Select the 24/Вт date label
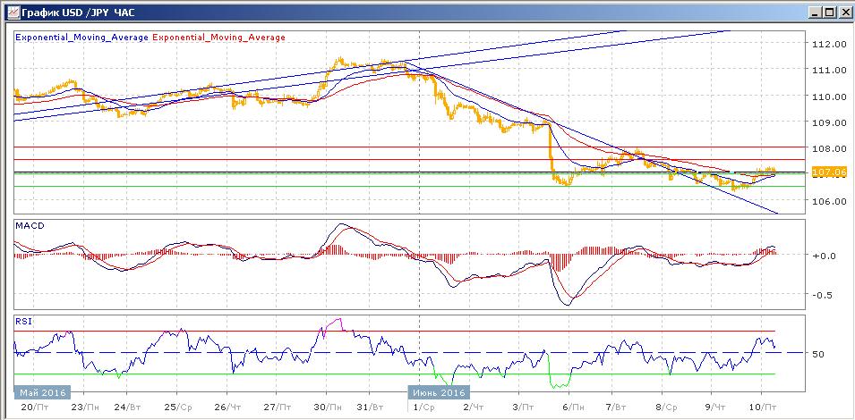This screenshot has height=420, width=855. 126,407
